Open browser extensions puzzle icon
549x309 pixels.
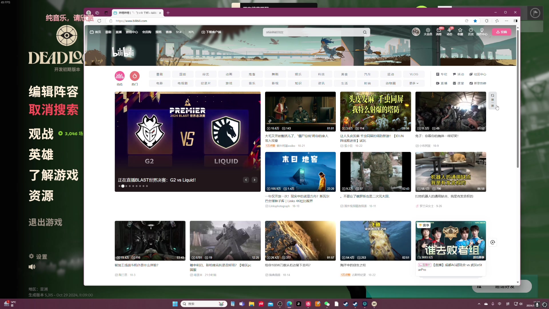point(487,21)
